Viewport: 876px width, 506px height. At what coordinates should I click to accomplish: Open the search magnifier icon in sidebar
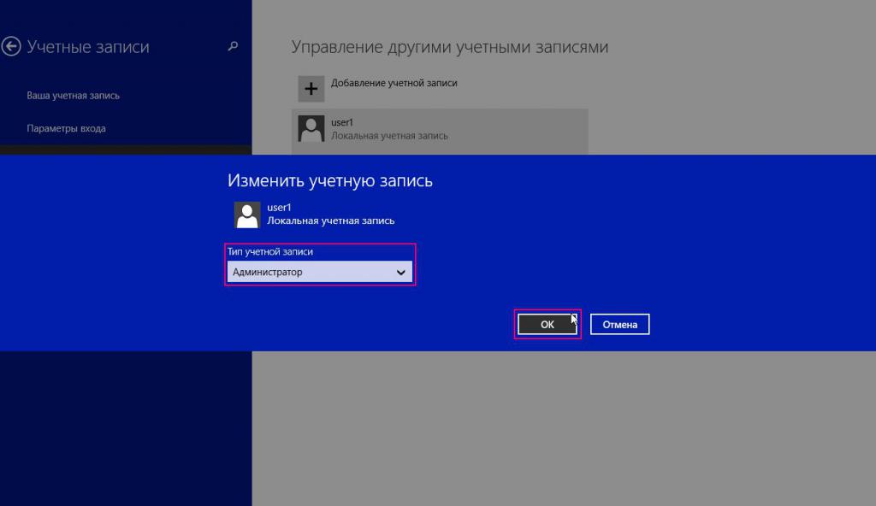(233, 46)
